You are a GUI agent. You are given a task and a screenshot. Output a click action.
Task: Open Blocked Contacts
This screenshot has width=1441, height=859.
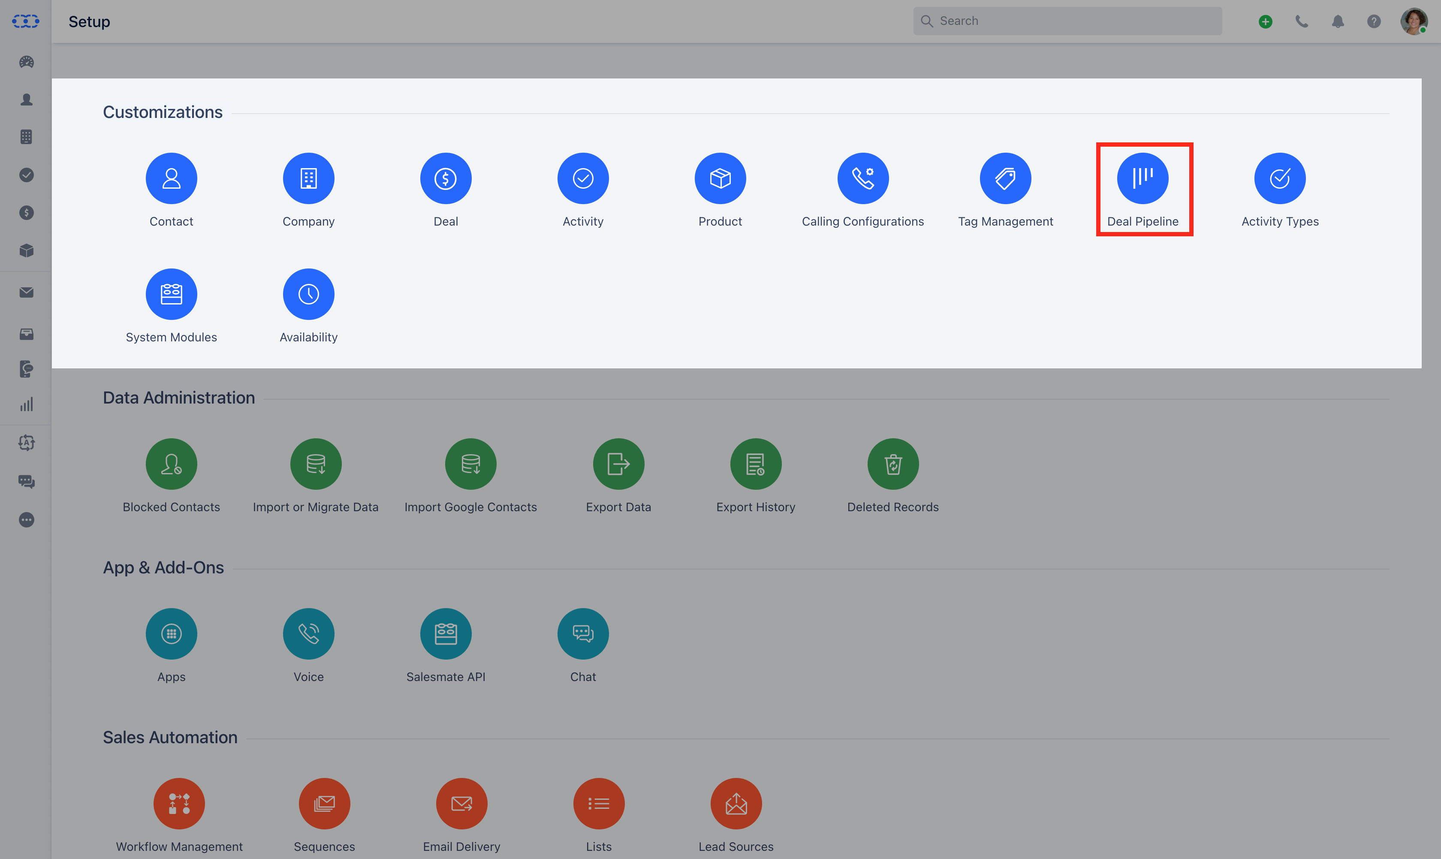[x=171, y=464]
